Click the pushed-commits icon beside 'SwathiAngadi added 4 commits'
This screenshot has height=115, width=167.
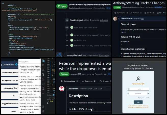[x=67, y=20]
